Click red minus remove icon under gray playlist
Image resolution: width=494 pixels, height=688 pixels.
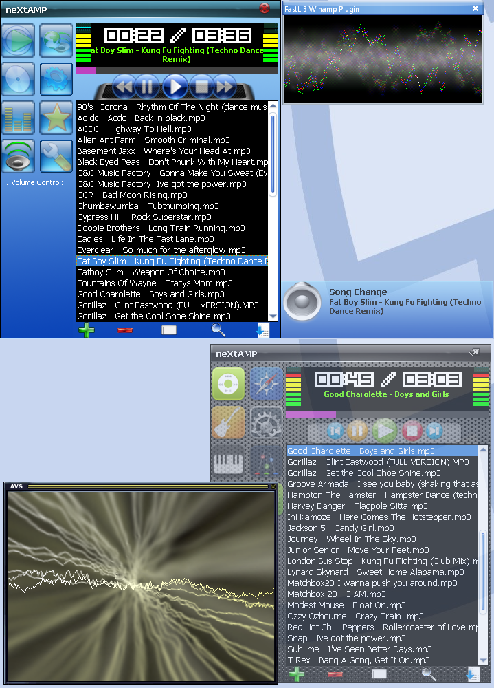[x=335, y=674]
